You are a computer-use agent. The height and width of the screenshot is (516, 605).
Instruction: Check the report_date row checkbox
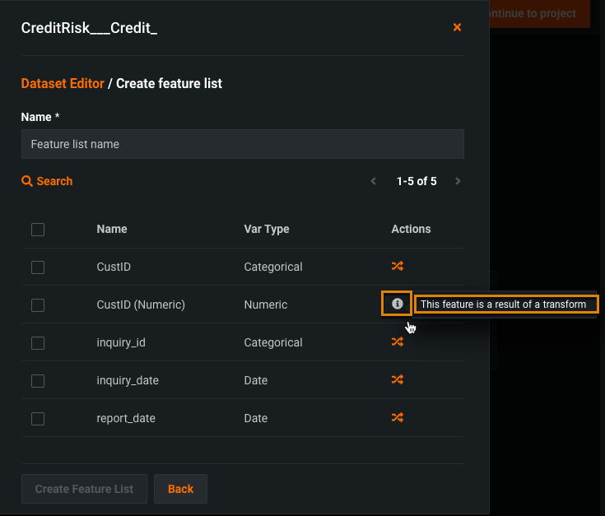pyautogui.click(x=38, y=419)
